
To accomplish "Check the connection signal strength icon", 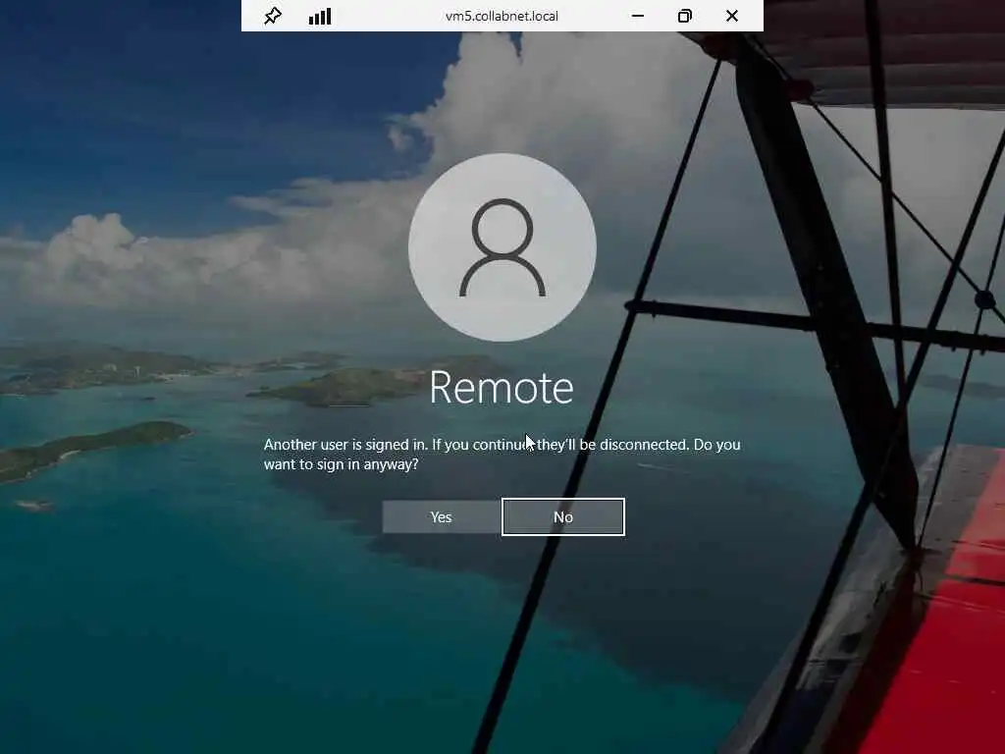I will [320, 16].
